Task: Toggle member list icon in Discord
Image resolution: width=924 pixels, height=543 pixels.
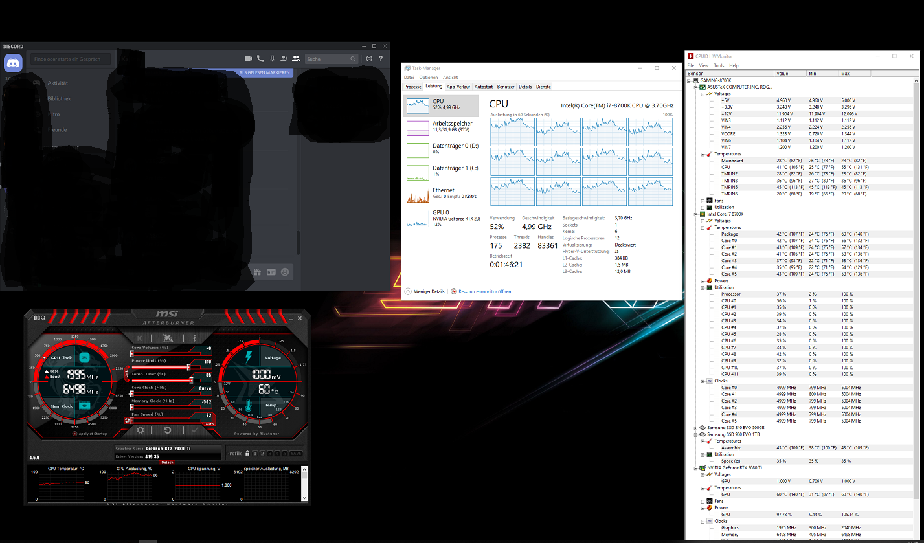Action: [x=296, y=59]
